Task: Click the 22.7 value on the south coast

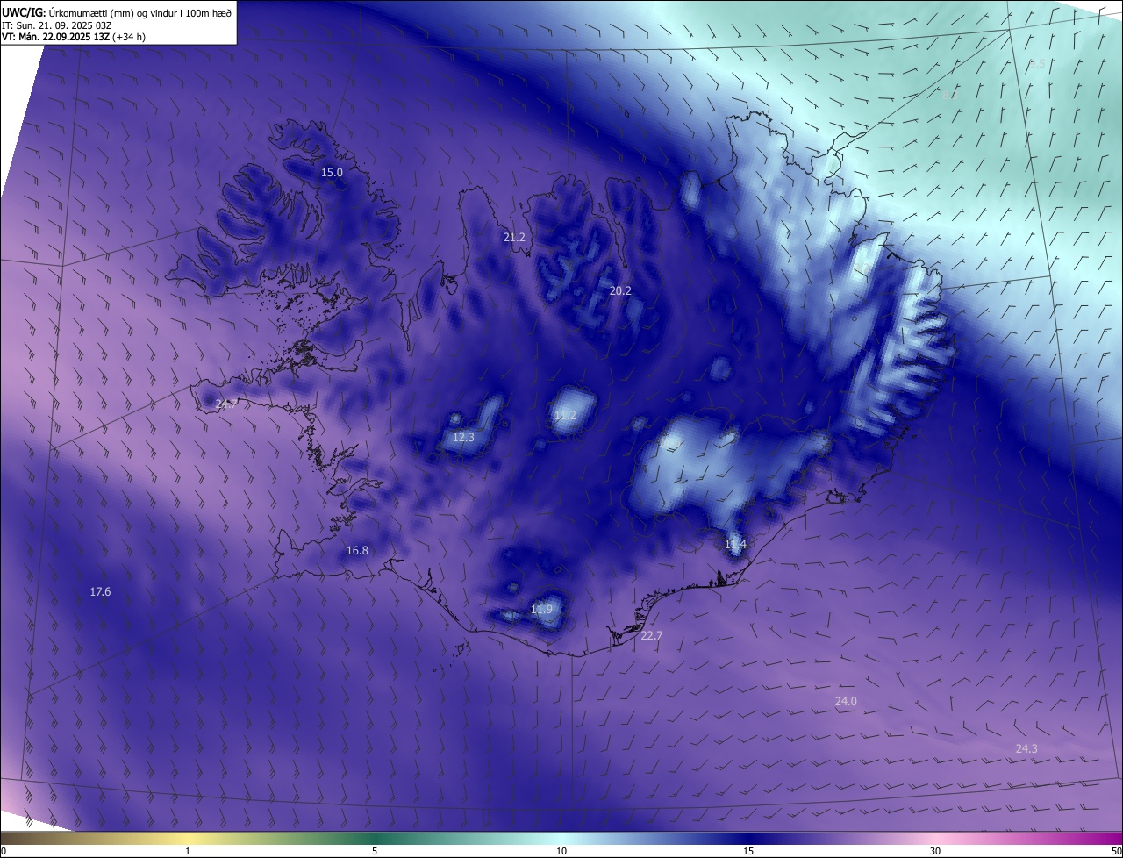Action: pyautogui.click(x=652, y=635)
